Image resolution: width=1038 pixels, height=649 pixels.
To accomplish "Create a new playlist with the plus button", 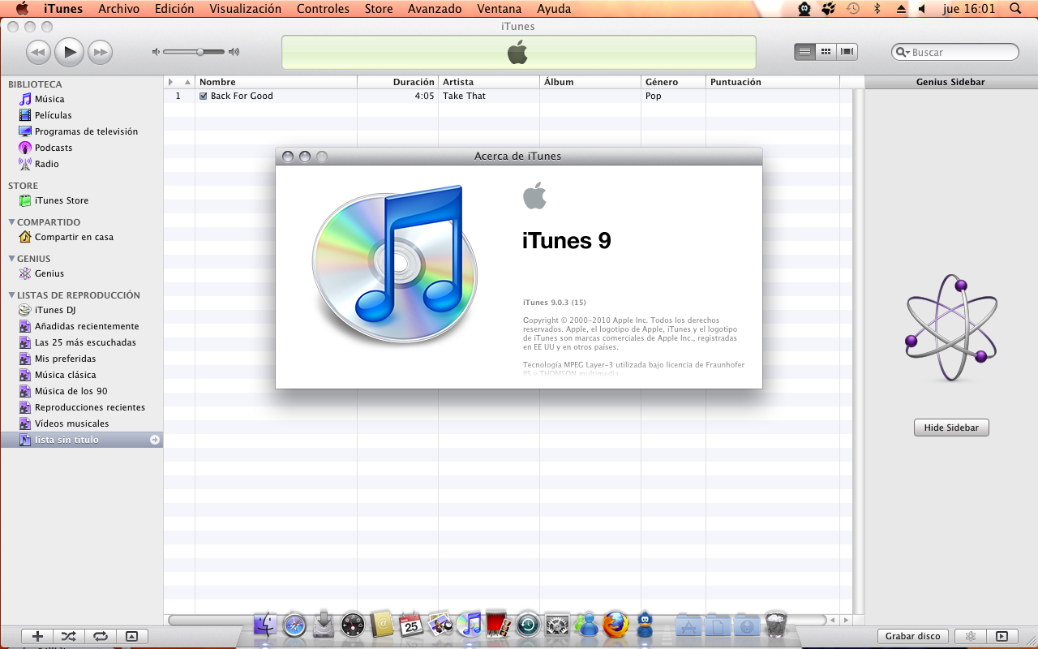I will [37, 637].
